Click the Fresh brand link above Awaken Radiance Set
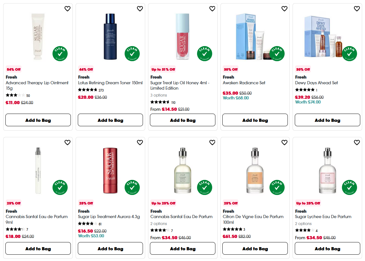Image resolution: width=365 pixels, height=261 pixels. point(228,77)
